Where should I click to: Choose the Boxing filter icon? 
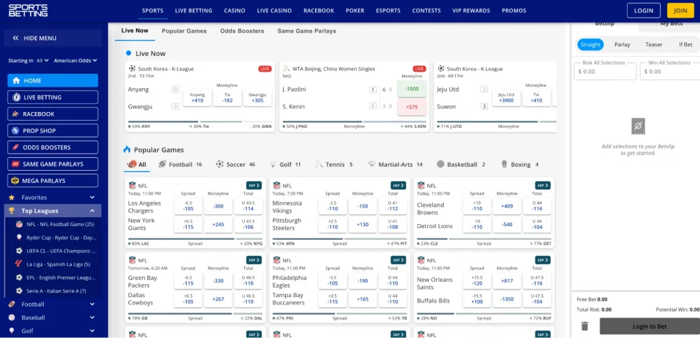[504, 165]
